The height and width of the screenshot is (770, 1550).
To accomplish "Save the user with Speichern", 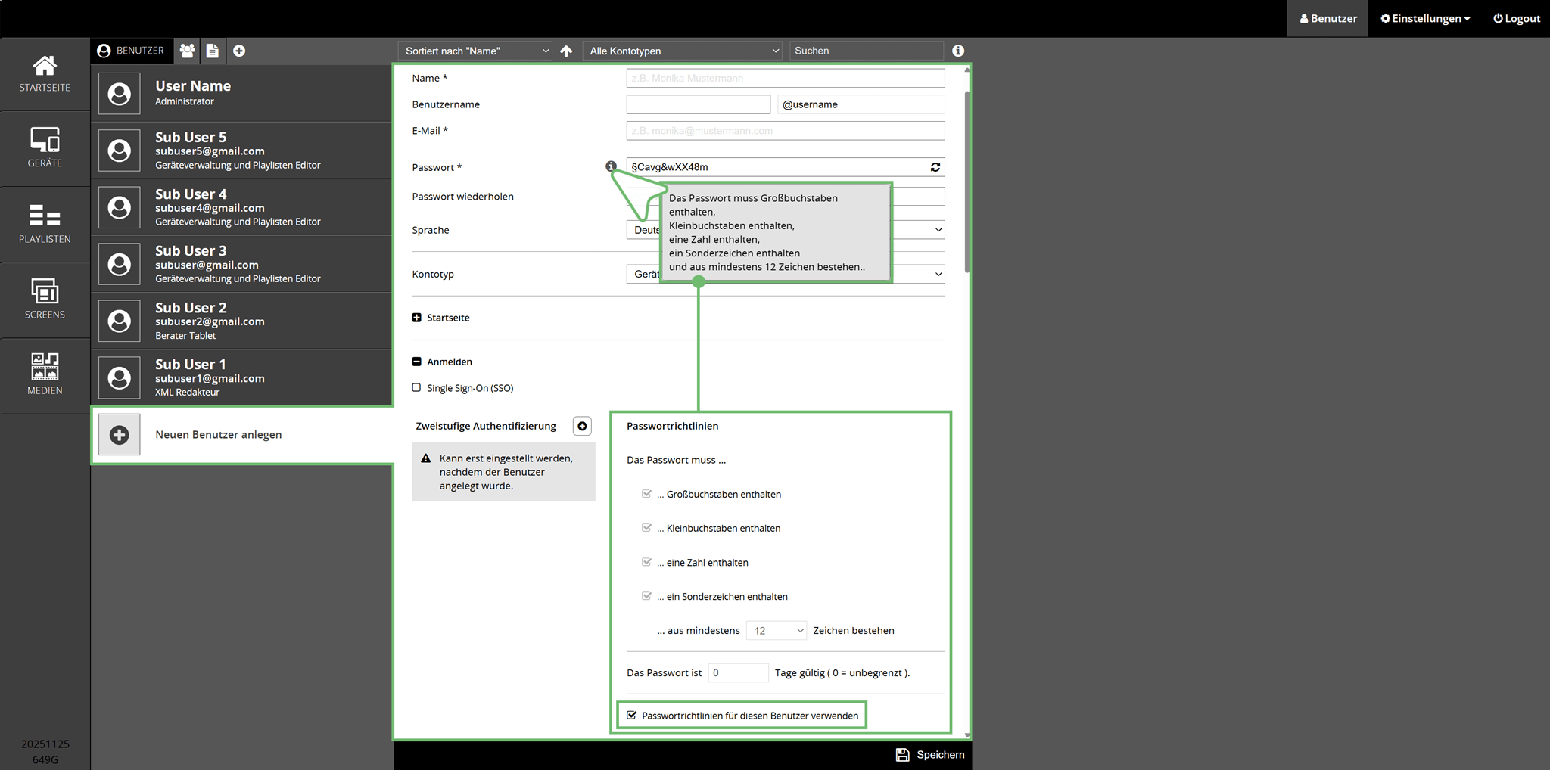I will coord(930,755).
